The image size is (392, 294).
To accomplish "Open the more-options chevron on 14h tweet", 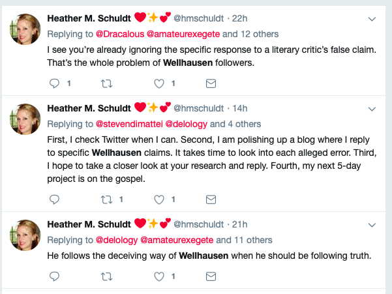I will click(372, 108).
